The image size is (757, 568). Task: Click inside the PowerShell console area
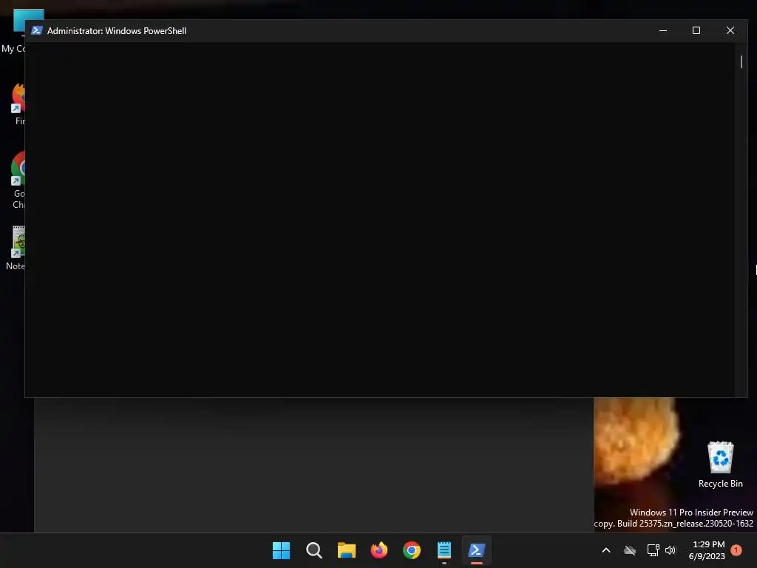tap(379, 219)
